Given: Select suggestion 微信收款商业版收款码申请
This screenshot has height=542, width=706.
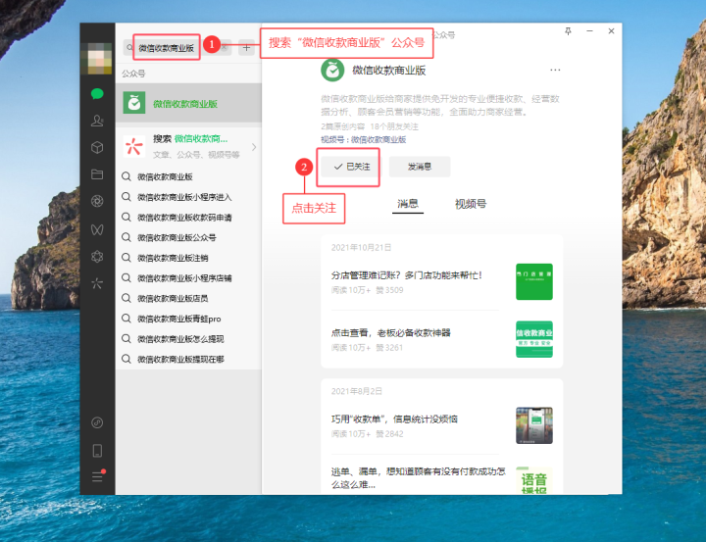Looking at the screenshot, I should coord(188,218).
